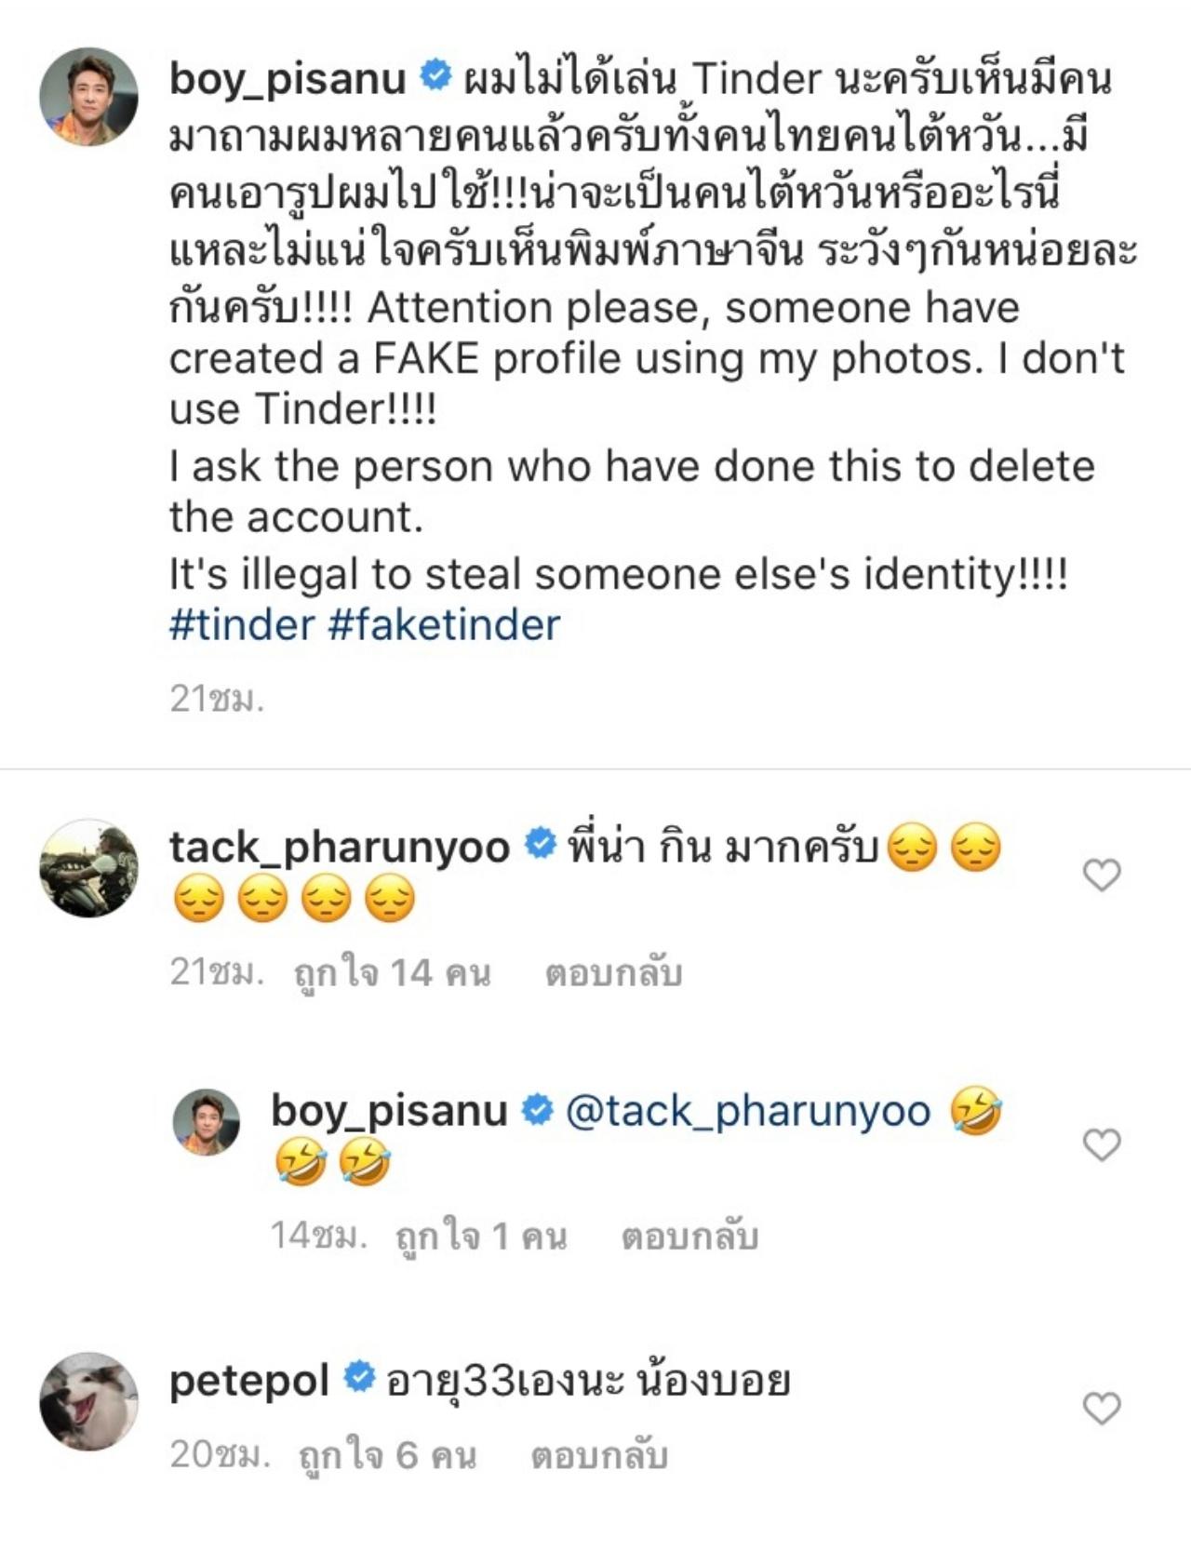Screen dimensions: 1191x1551
Task: Like petepol's comment using the heart
Action: [x=1102, y=1409]
